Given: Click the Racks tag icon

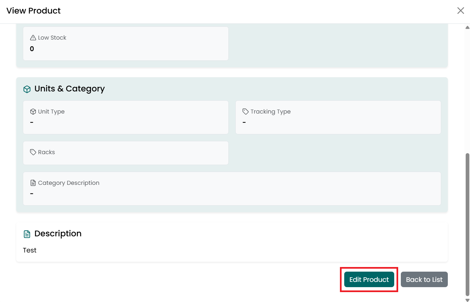Looking at the screenshot, I should click(33, 152).
